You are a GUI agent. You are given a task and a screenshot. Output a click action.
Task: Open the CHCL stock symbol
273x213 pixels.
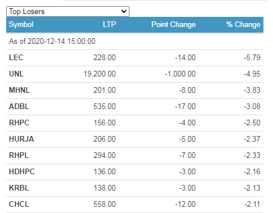pos(19,204)
